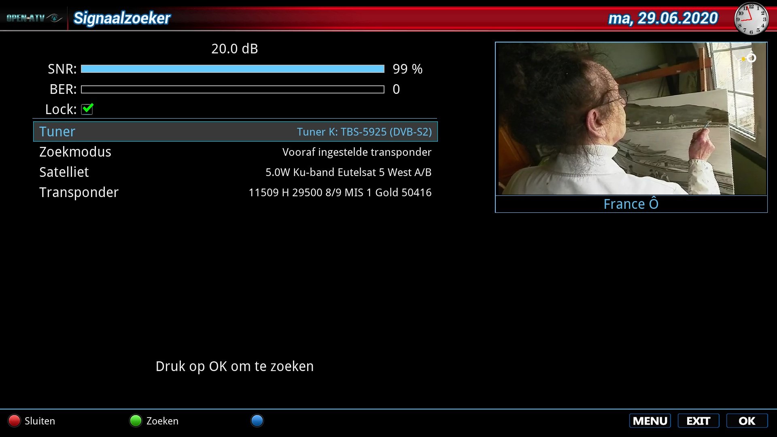Image resolution: width=777 pixels, height=437 pixels.
Task: Click the France Ô video preview
Action: [x=631, y=119]
